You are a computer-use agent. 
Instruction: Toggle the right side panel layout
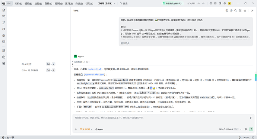220,3
